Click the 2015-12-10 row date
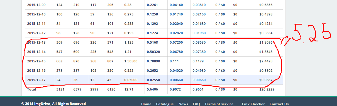The height and width of the screenshot is (106, 337). (x=36, y=14)
